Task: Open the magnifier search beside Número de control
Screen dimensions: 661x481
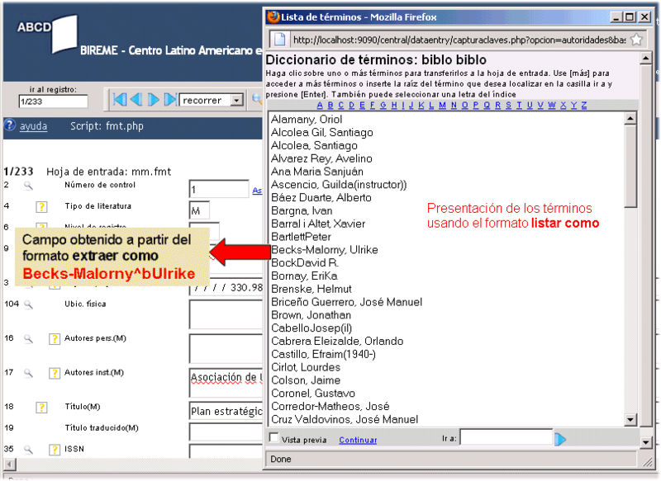Action: tap(27, 187)
